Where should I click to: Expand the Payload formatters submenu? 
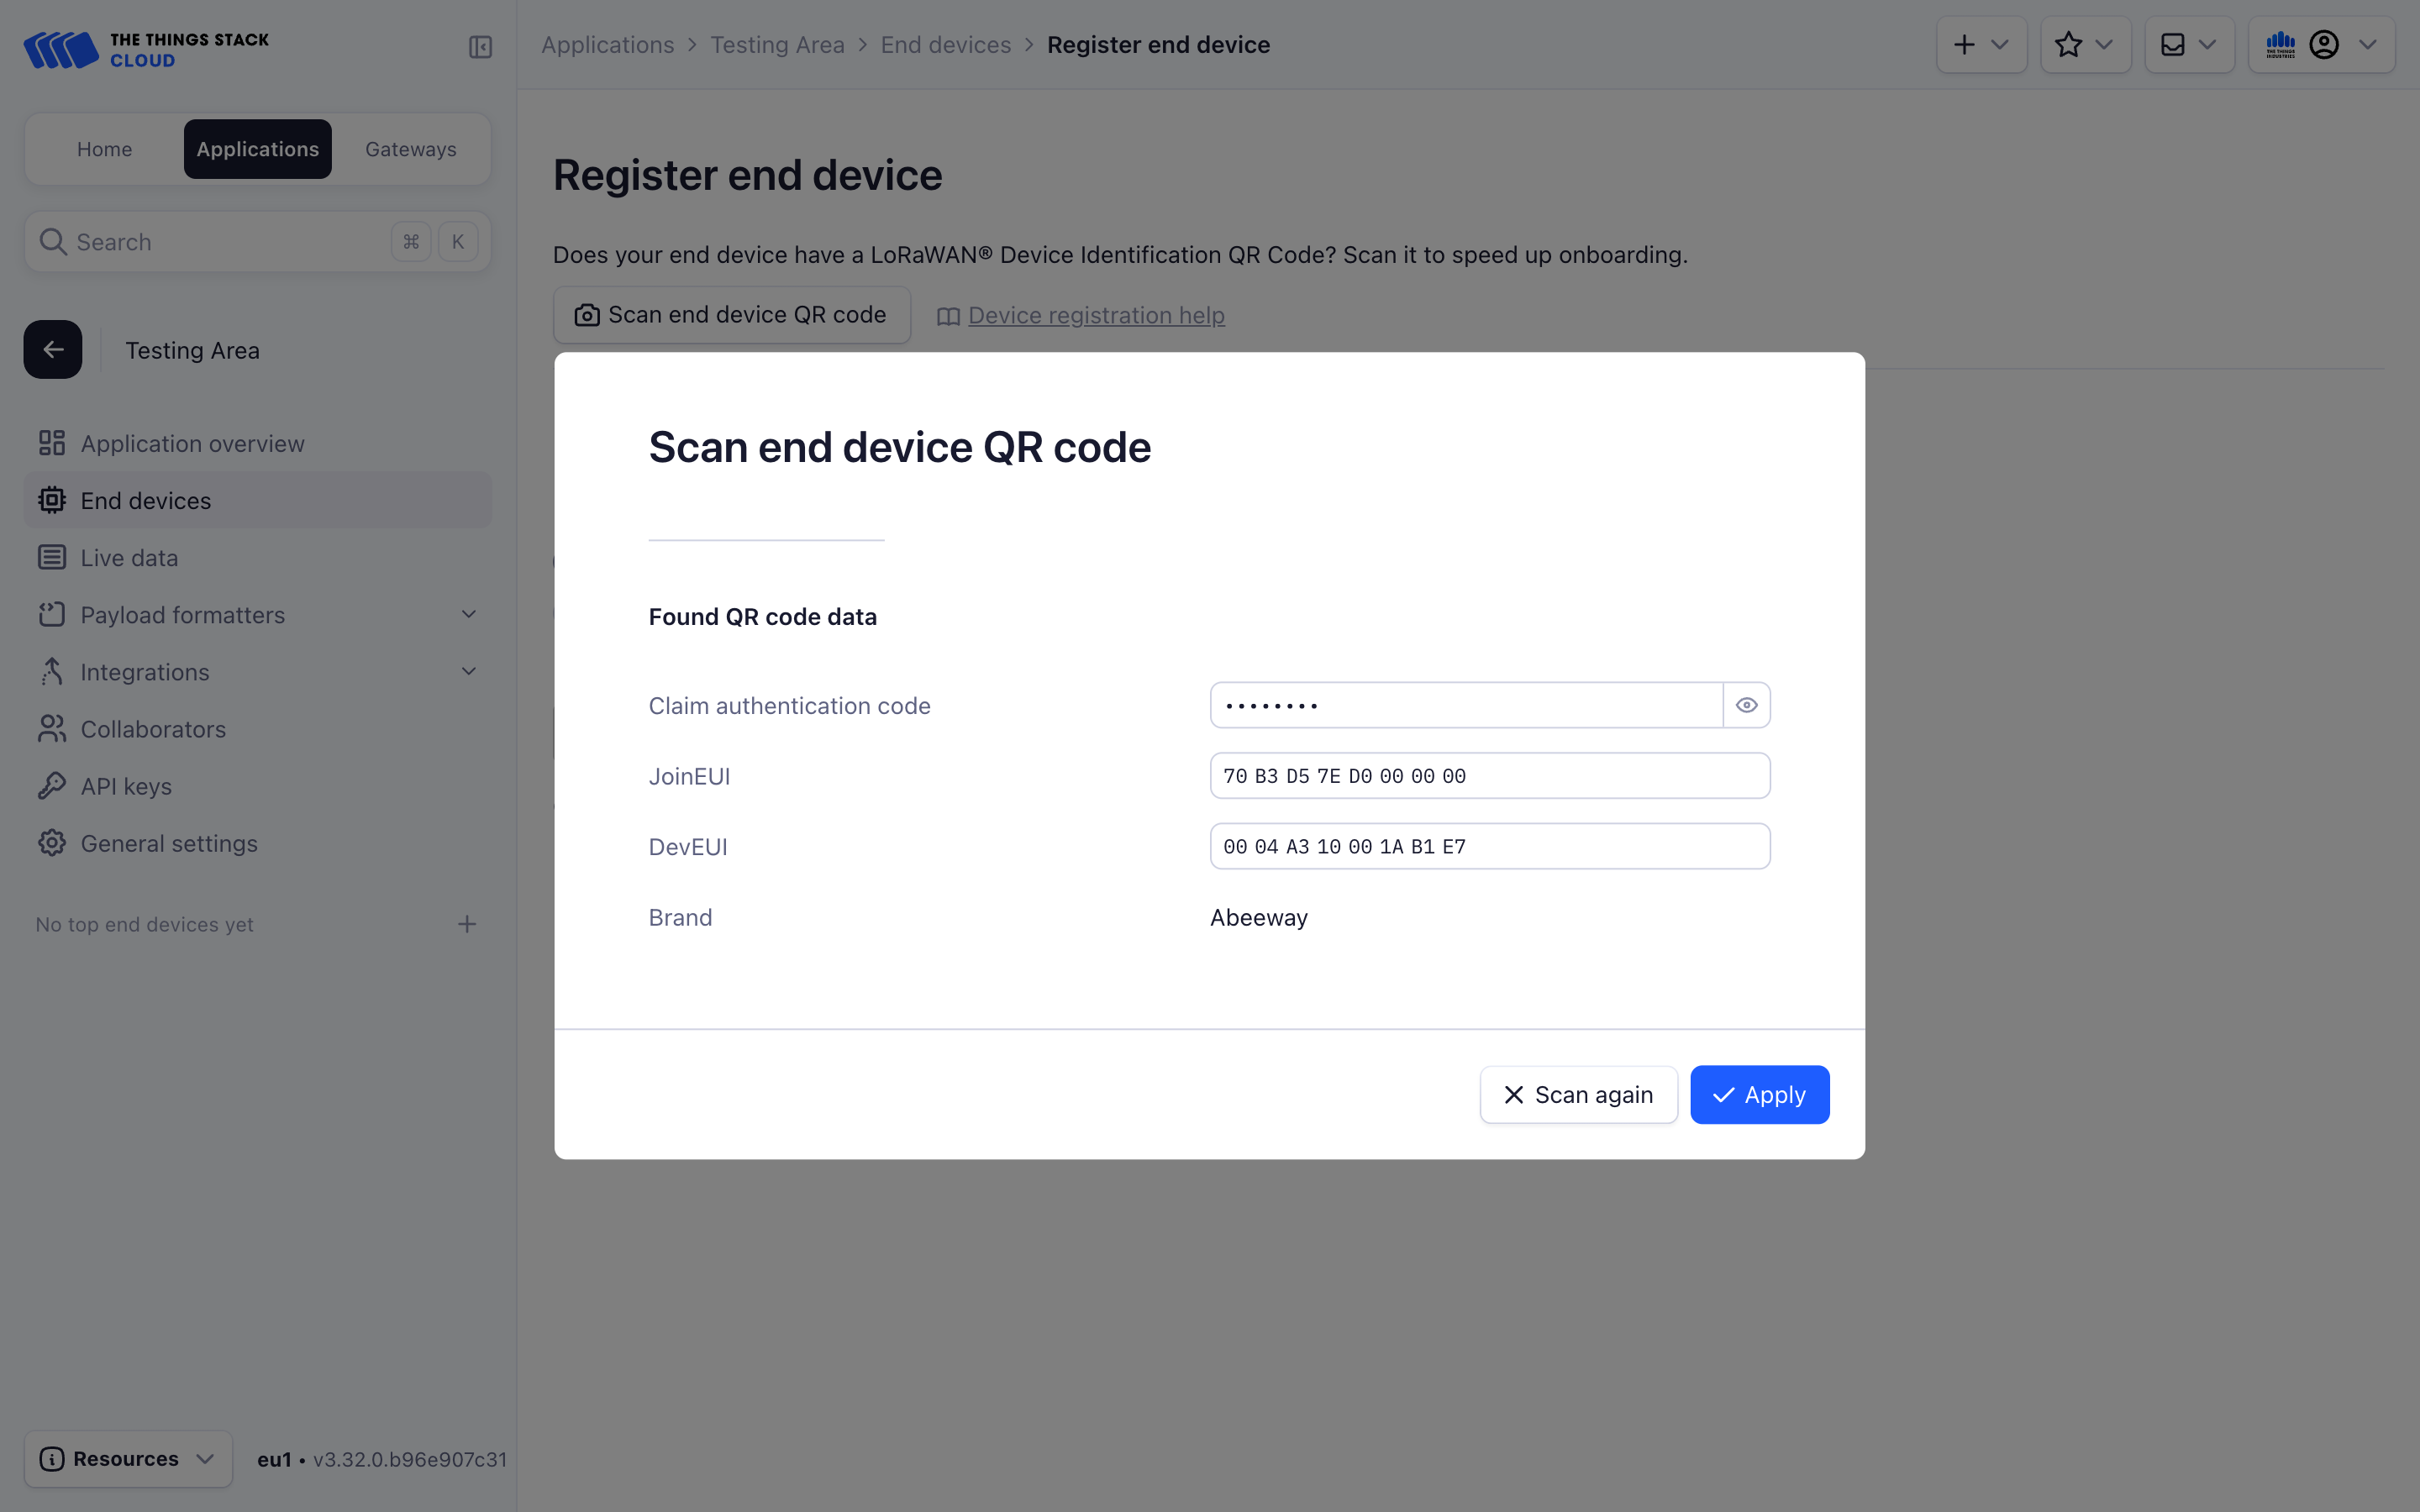click(x=469, y=613)
